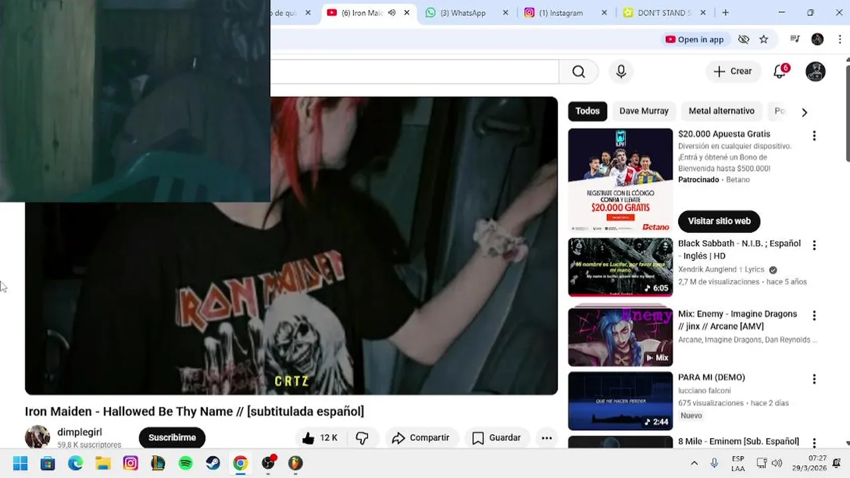Click Open in app button
The width and height of the screenshot is (850, 478).
tap(695, 39)
